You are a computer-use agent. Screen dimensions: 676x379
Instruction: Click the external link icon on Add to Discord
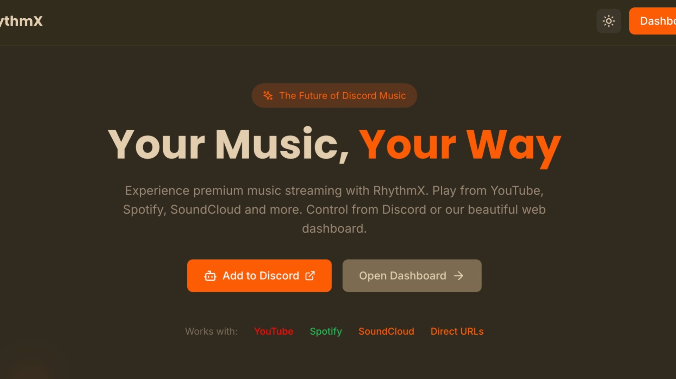click(x=310, y=276)
